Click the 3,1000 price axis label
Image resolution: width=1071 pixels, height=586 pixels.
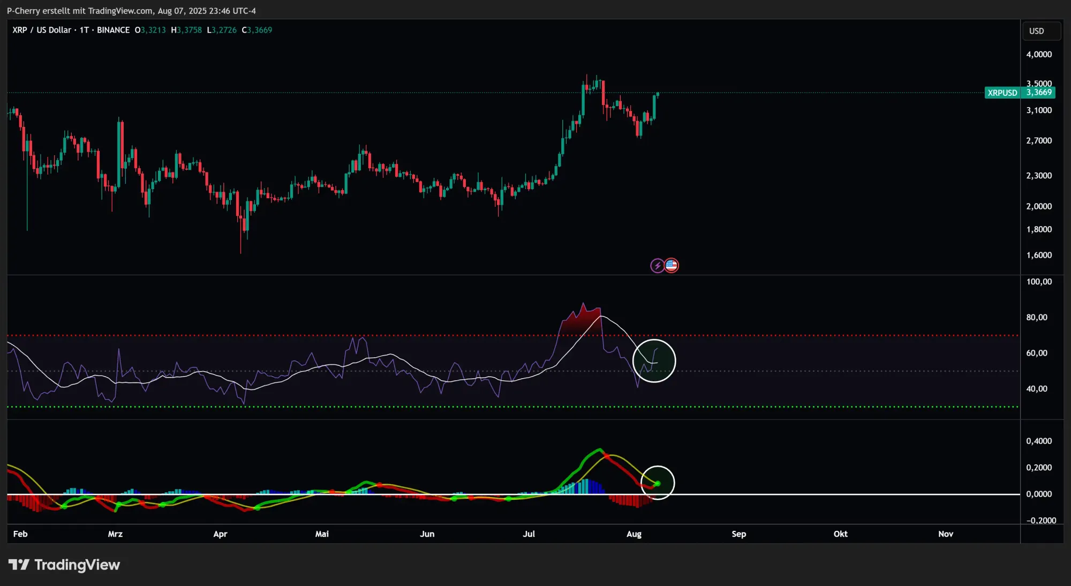(1039, 110)
